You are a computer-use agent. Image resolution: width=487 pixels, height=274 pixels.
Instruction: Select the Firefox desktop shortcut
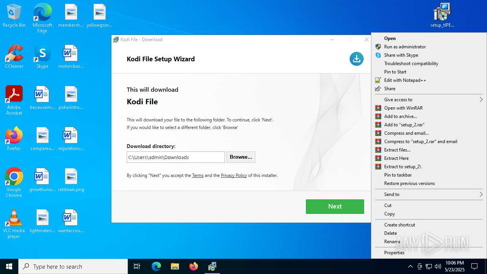[x=14, y=139]
